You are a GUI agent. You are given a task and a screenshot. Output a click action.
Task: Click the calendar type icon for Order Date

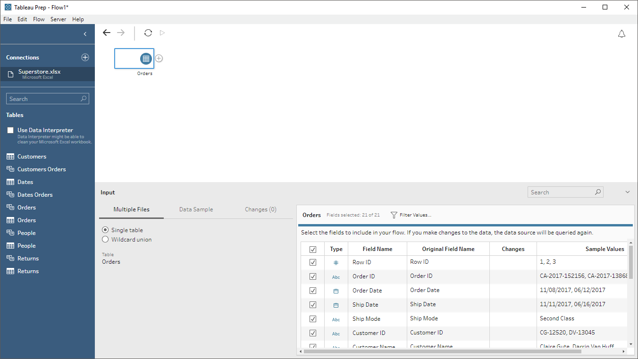tap(336, 291)
